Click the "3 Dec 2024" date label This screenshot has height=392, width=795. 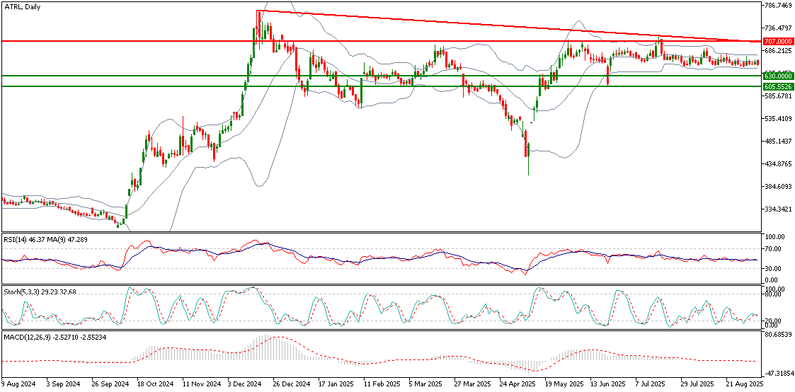pyautogui.click(x=244, y=384)
